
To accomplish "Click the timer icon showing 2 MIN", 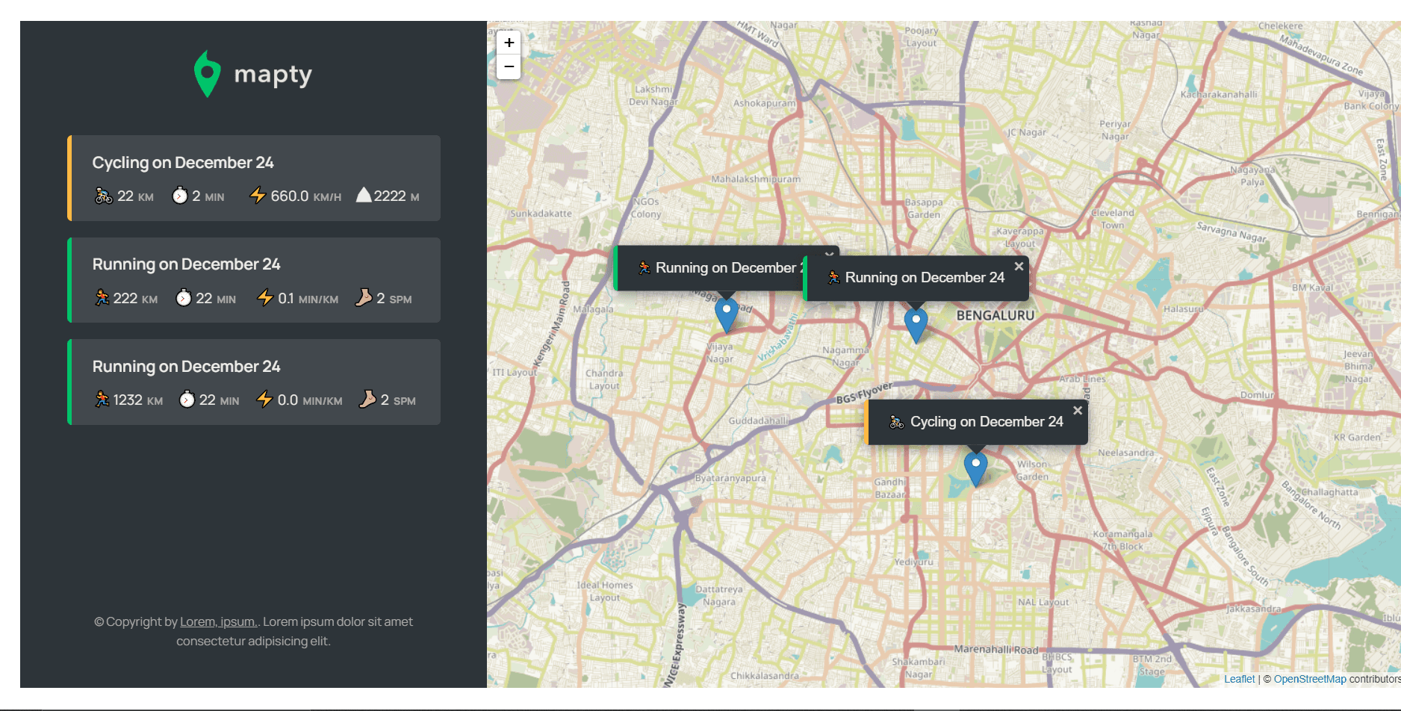I will click(179, 196).
